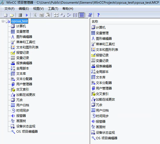Open the 工具(T) menu
This screenshot has width=160, height=144.
(x=53, y=9)
